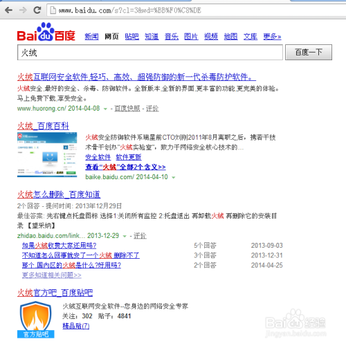Open the 百度百科 screenshot thumbnail
Image resolution: width=346 pixels, height=346 pixels.
pos(47,154)
